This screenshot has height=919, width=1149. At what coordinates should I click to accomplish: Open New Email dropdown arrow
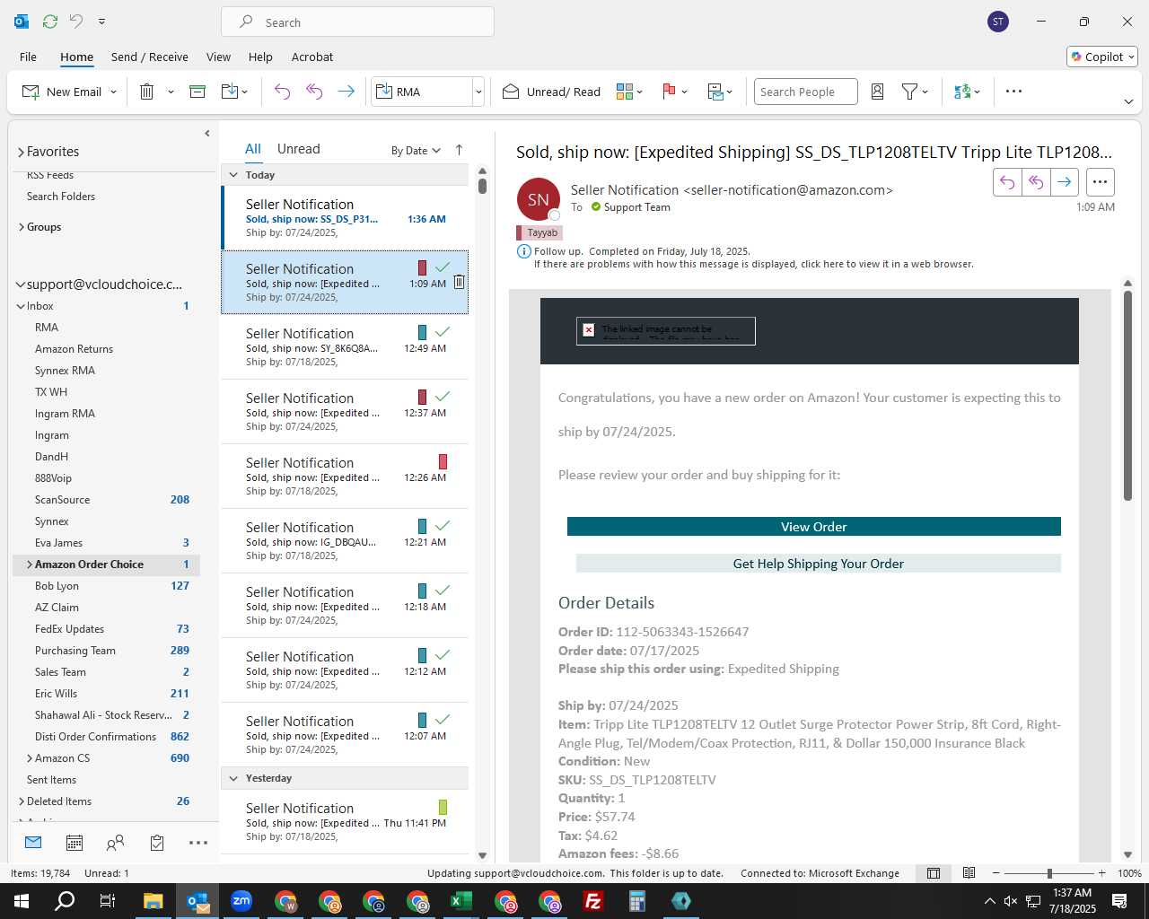pyautogui.click(x=114, y=92)
